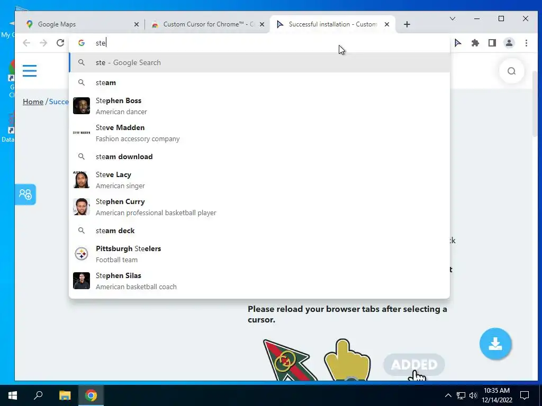
Task: Go forward with the browser forward arrow
Action: [43, 43]
